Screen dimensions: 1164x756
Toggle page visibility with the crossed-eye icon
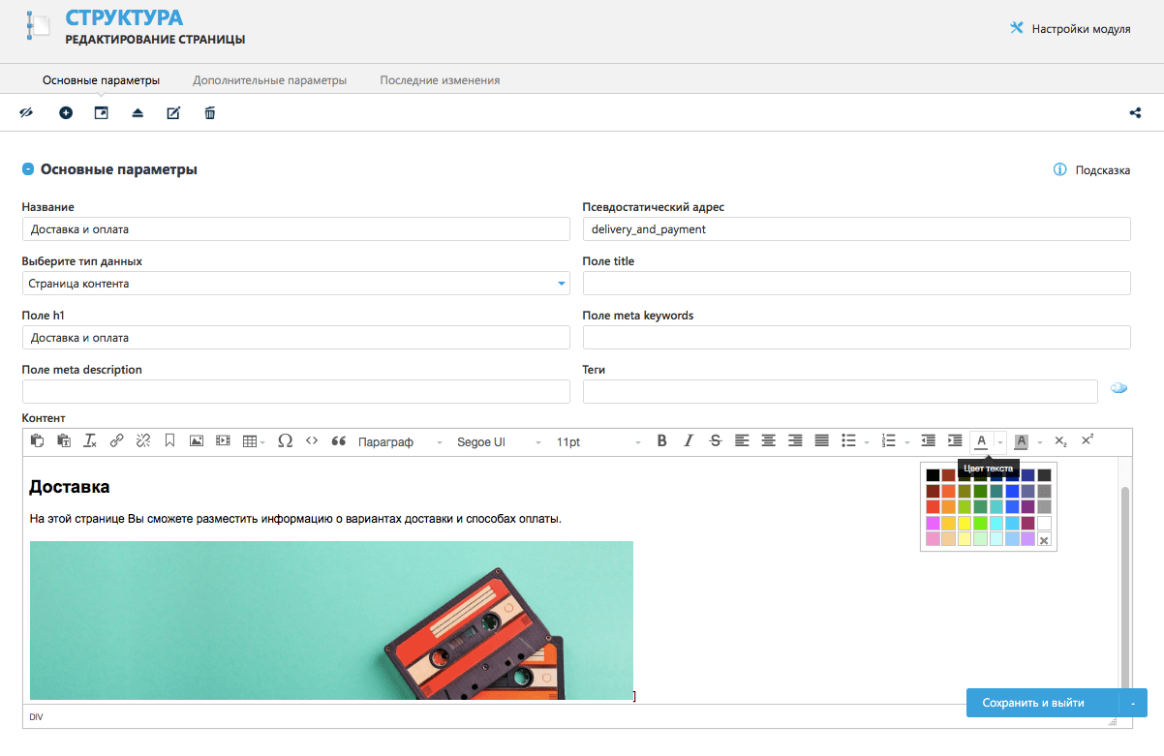pos(26,113)
